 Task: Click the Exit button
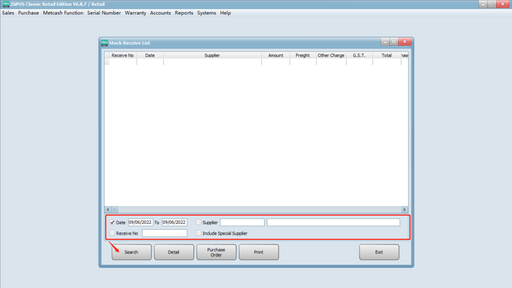click(379, 252)
